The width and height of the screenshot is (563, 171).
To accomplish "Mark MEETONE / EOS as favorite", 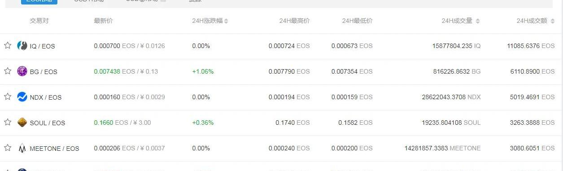I will tap(8, 148).
